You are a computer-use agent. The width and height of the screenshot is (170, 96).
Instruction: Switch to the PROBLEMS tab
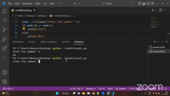tap(18, 42)
